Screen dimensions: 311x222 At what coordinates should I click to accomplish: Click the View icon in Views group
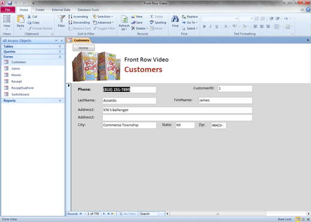pos(7,19)
